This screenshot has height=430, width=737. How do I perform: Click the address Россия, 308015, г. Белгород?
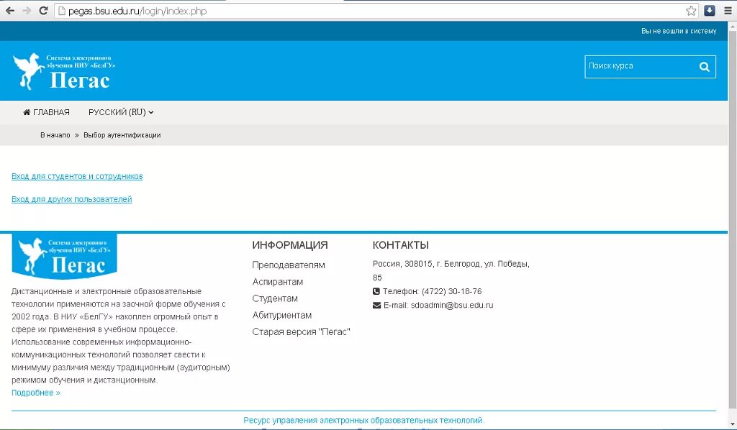click(426, 265)
